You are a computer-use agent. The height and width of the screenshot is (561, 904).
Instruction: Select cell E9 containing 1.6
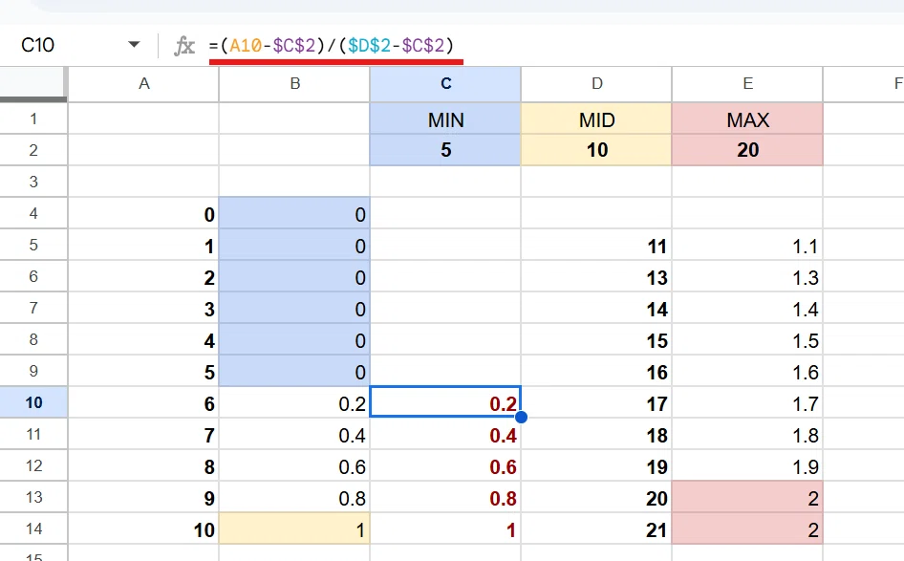(748, 372)
